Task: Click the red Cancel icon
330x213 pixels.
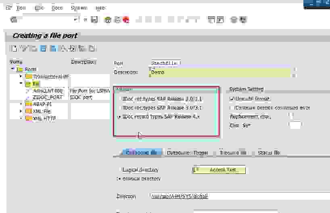Action: [126, 20]
